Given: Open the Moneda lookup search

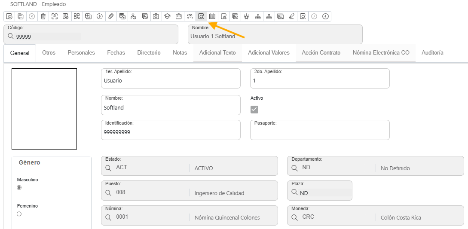Looking at the screenshot, I should coord(295,217).
